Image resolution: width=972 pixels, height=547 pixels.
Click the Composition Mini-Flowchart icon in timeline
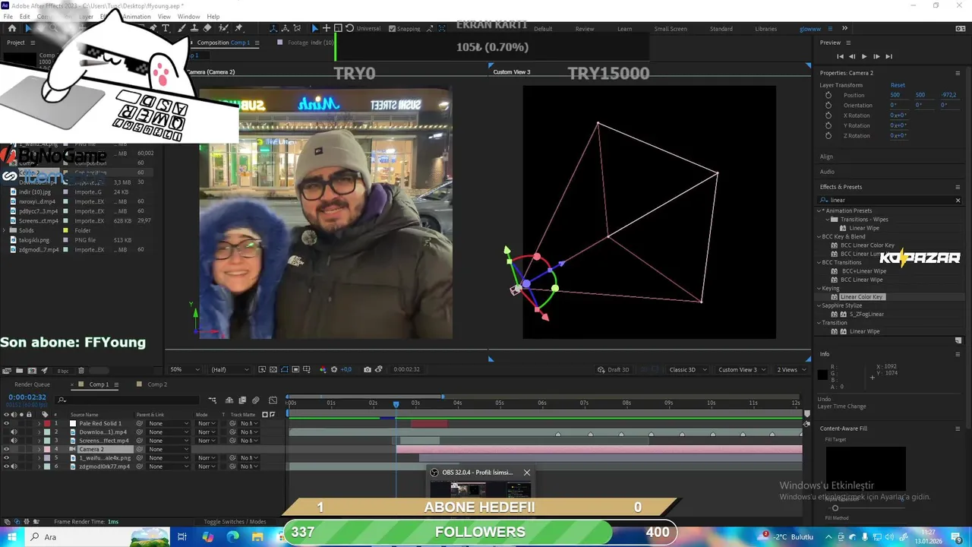[x=213, y=400]
